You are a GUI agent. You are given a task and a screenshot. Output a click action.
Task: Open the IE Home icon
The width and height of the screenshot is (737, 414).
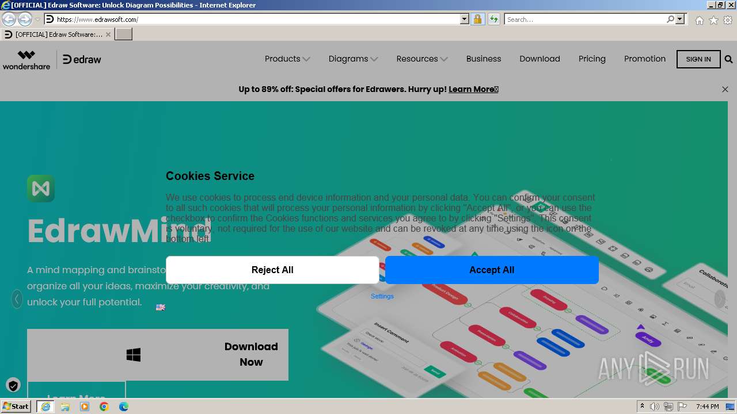pos(699,20)
